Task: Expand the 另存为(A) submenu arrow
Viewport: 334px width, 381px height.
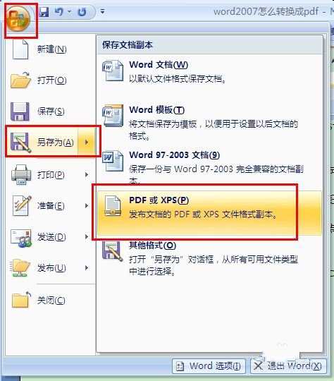Action: point(87,142)
